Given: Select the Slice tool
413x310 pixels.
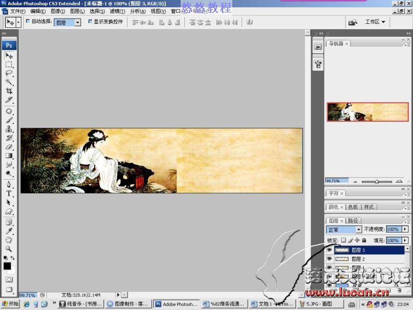Looking at the screenshot, I should tap(9, 100).
